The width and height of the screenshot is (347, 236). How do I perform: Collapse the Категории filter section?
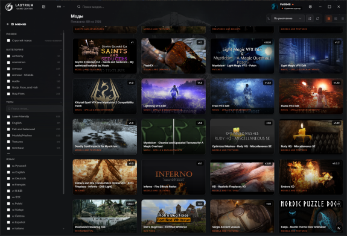61,49
